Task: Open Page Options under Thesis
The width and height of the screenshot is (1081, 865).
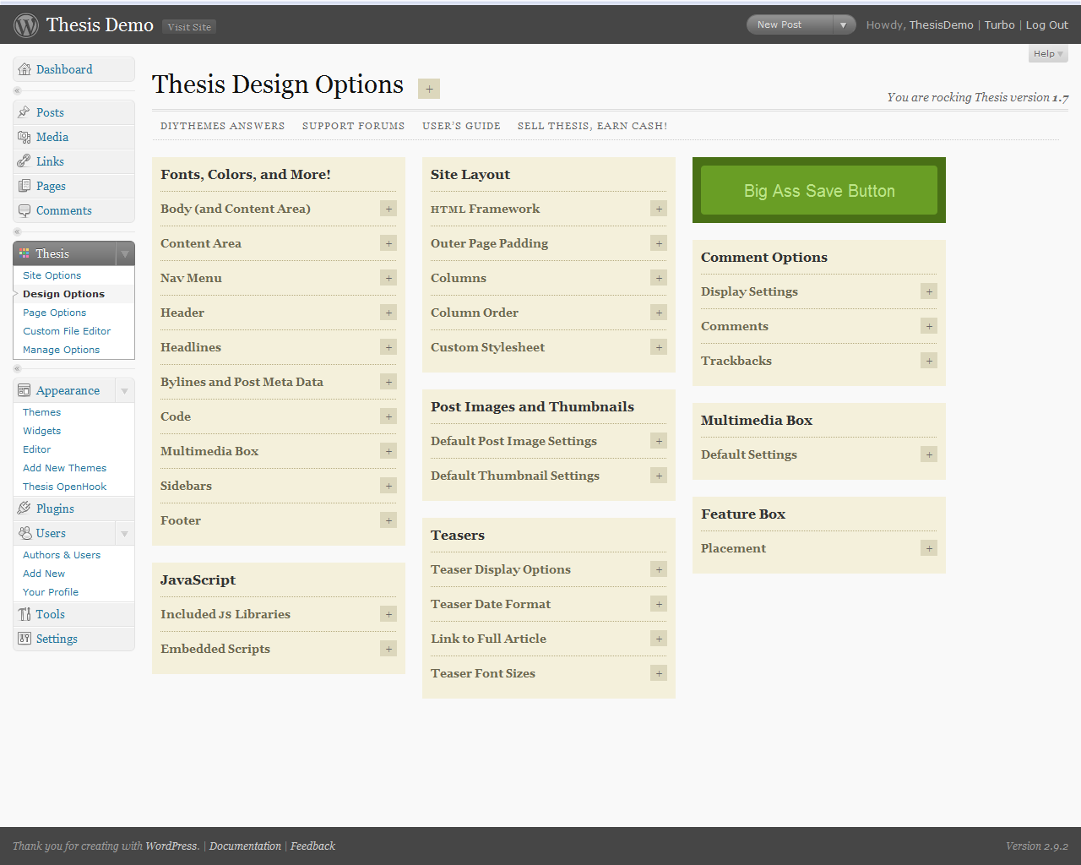Action: click(55, 313)
